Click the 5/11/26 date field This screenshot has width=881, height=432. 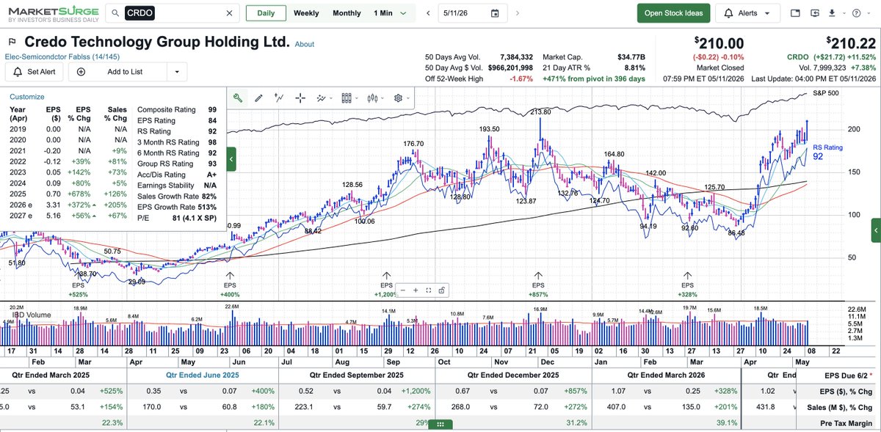[x=471, y=13]
